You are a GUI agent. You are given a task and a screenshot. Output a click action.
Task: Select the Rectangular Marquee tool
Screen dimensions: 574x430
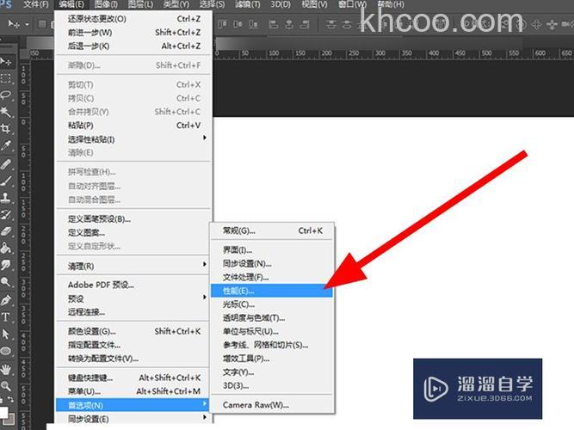coord(6,78)
